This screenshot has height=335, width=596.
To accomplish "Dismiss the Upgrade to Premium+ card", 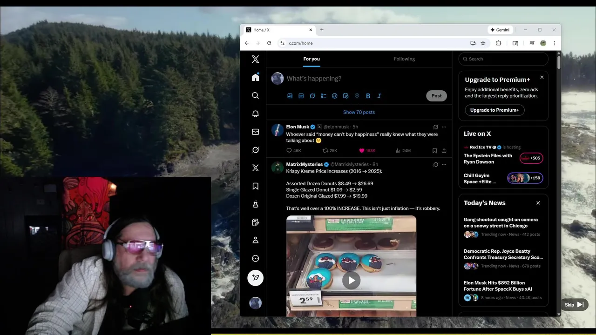I will [x=542, y=77].
